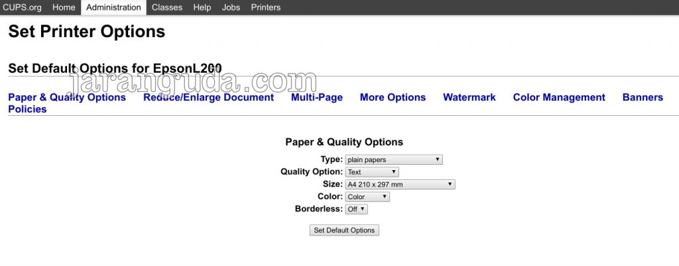Open the Color Management link
679x266 pixels.
pyautogui.click(x=559, y=97)
